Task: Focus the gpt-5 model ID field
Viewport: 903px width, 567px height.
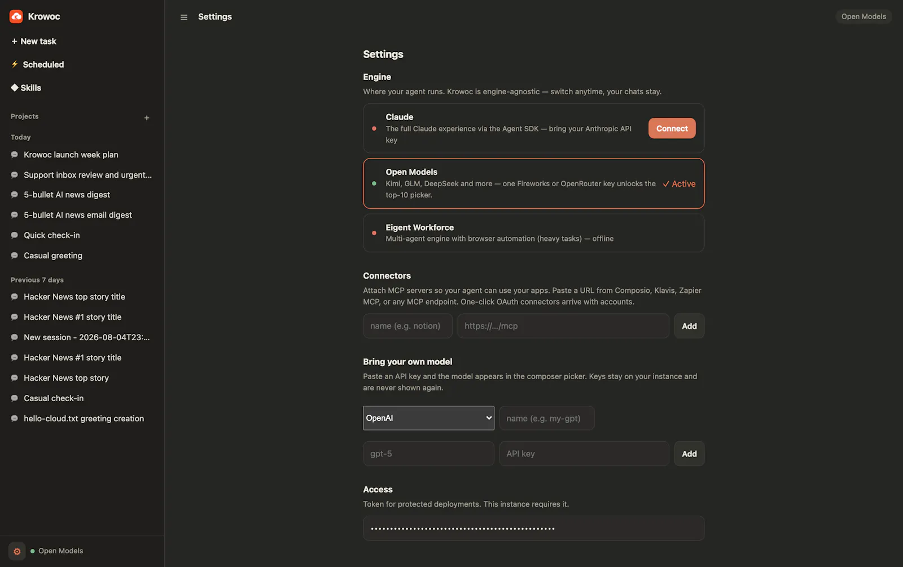Action: coord(428,454)
